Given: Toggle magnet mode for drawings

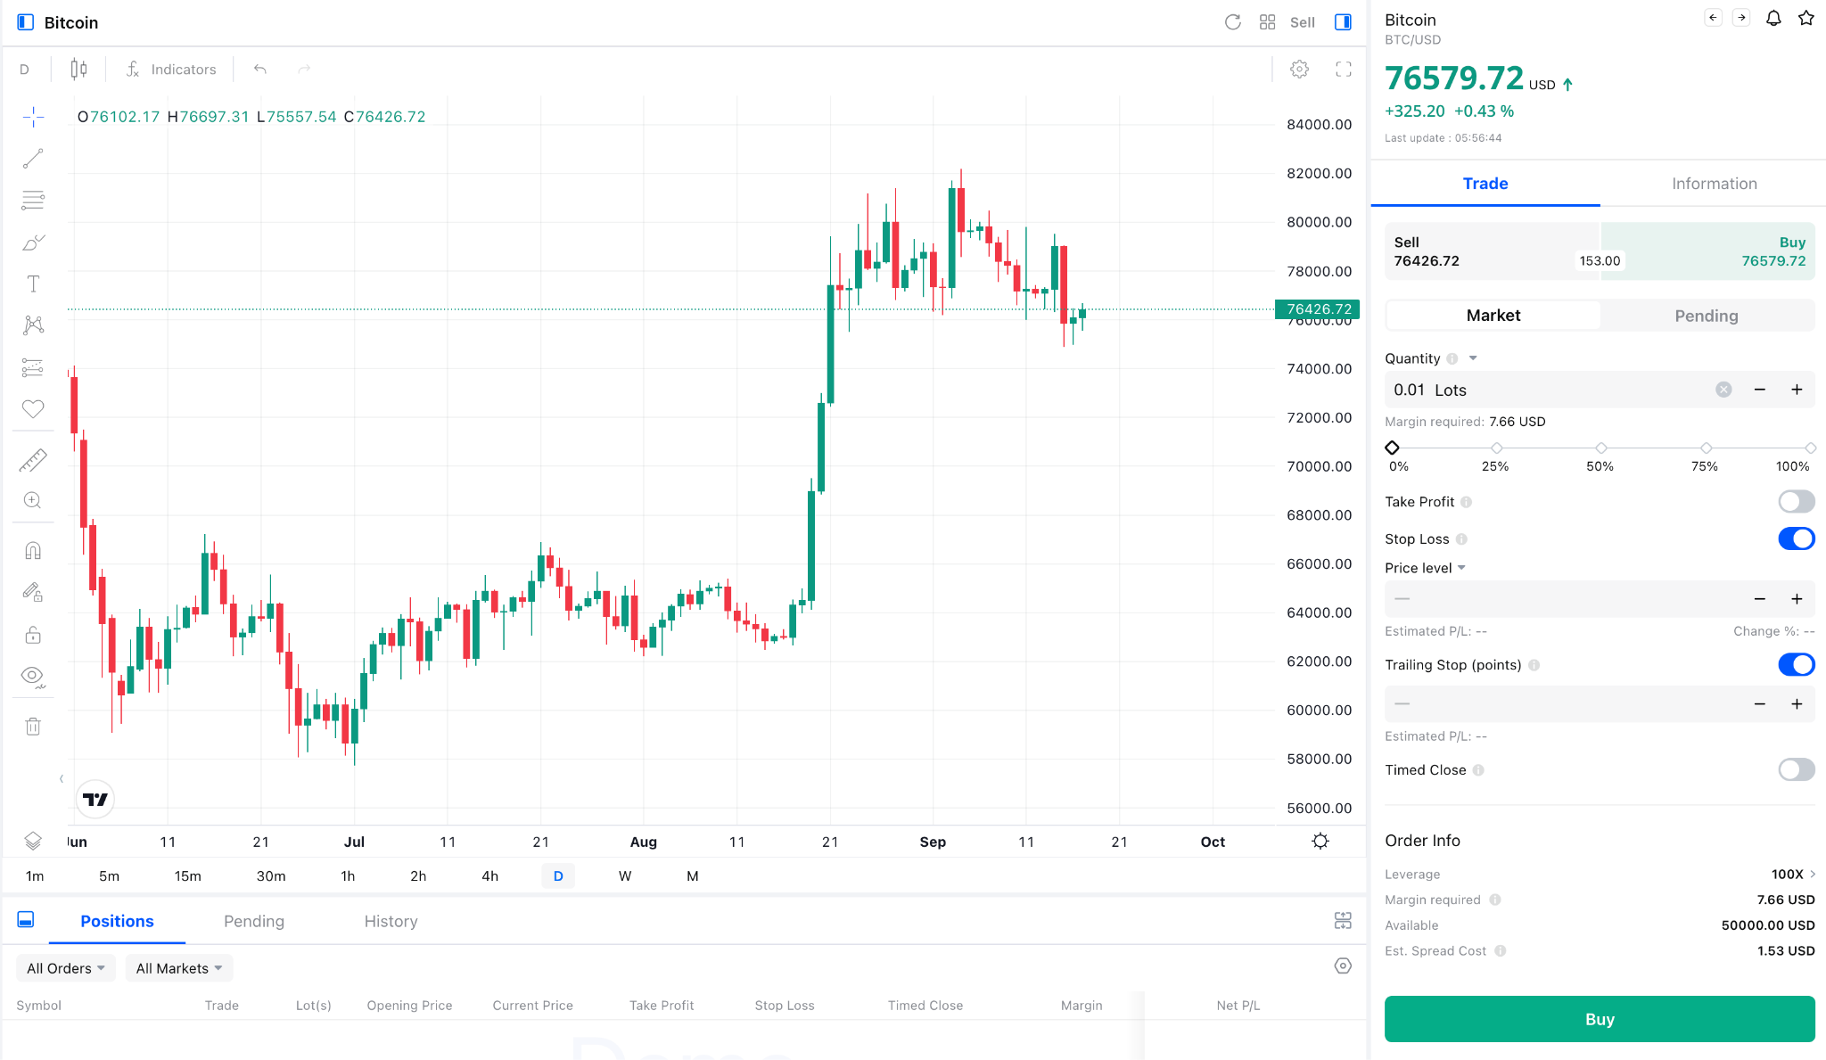Looking at the screenshot, I should click(33, 551).
